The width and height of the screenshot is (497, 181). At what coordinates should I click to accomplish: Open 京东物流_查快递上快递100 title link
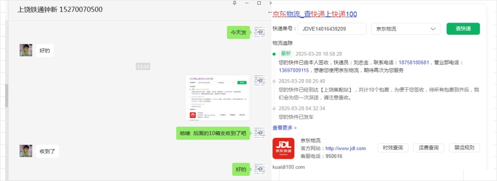315,14
